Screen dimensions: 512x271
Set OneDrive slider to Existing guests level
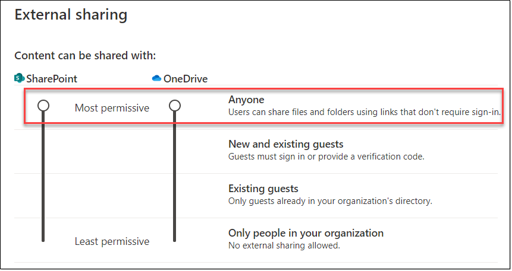tap(174, 195)
